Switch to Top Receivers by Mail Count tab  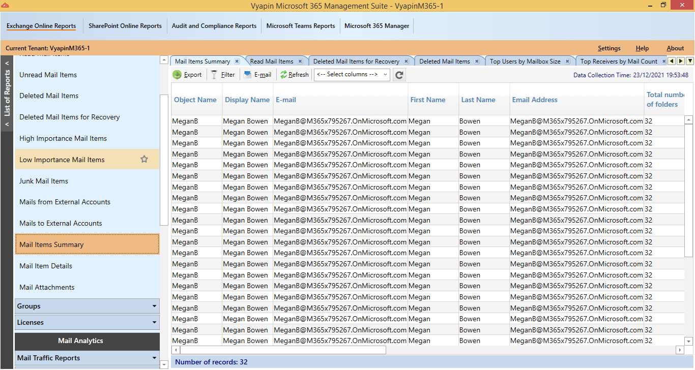[x=619, y=61]
